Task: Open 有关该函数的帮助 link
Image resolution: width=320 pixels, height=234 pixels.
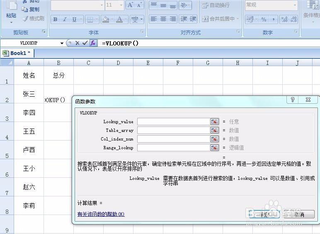Action: 101,214
